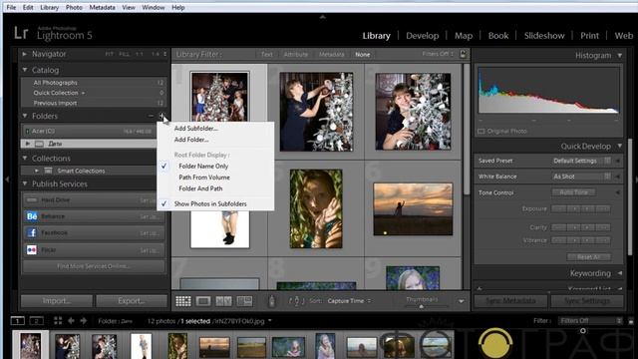638x359 pixels.
Task: Open Sort Capture Time dropdown
Action: point(349,301)
